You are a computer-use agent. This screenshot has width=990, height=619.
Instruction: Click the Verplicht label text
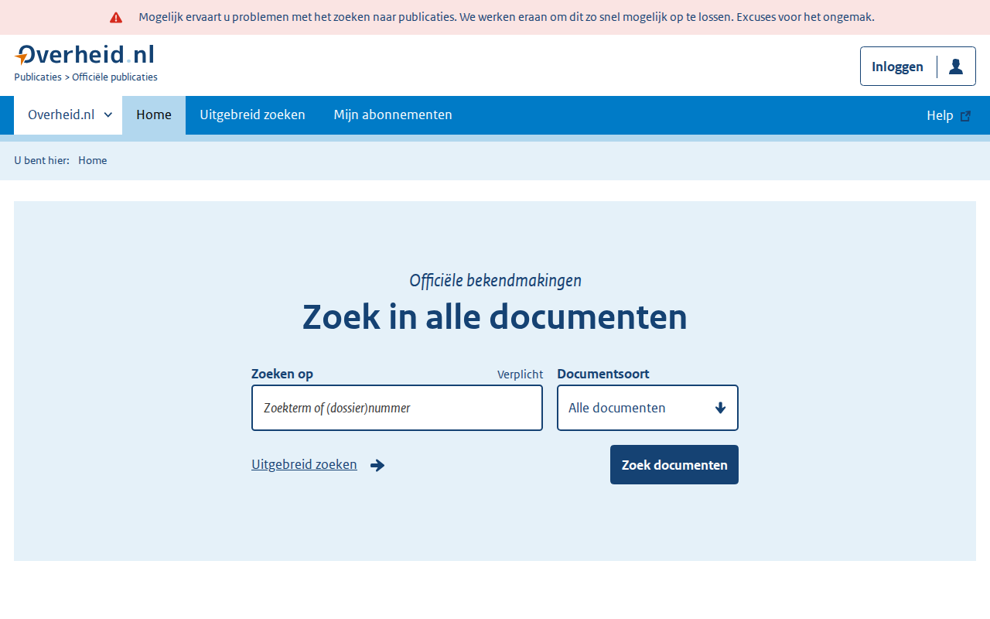(x=520, y=374)
